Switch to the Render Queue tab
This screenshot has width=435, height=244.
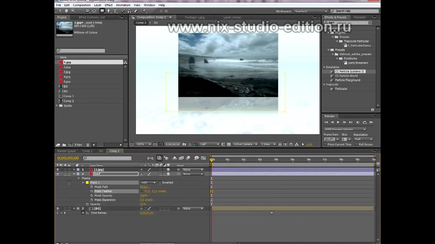(66, 151)
